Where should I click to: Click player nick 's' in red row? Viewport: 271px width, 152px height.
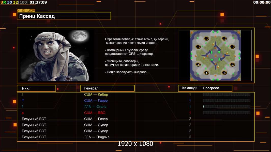[23, 113]
